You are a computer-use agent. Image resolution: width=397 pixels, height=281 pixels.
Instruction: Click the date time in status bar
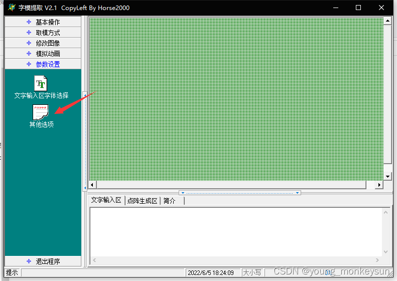point(211,272)
